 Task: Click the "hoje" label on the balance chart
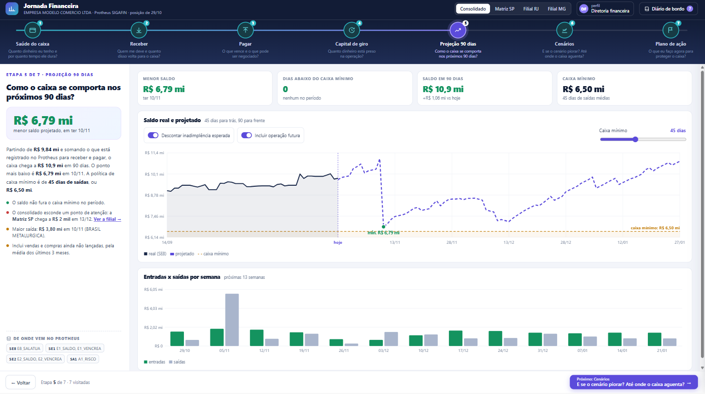(338, 242)
